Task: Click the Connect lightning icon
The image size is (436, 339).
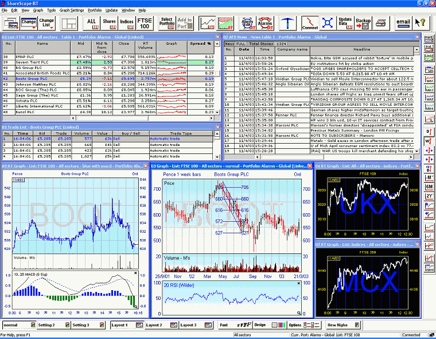Action: point(310,23)
